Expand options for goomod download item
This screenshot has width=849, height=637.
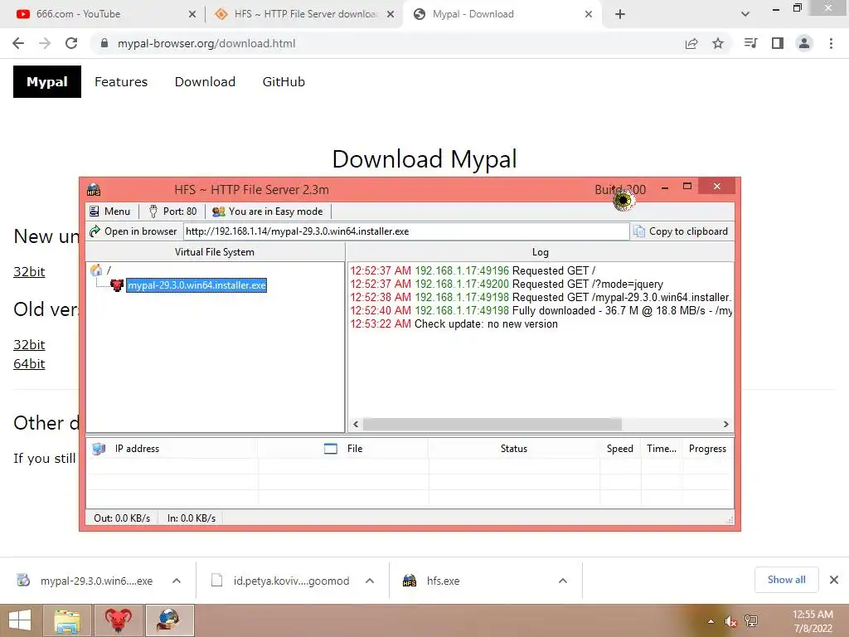(370, 581)
